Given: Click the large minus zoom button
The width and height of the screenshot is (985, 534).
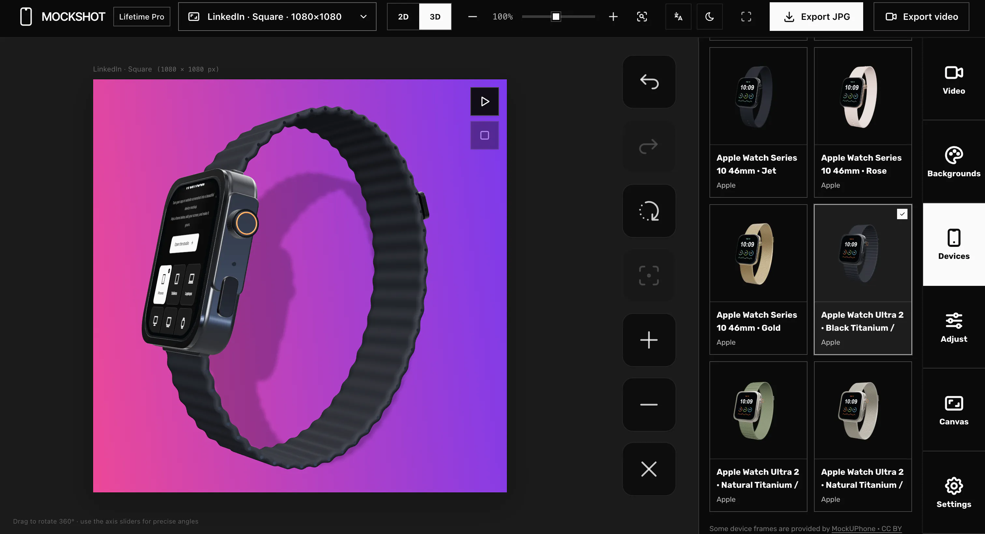Looking at the screenshot, I should [x=649, y=405].
